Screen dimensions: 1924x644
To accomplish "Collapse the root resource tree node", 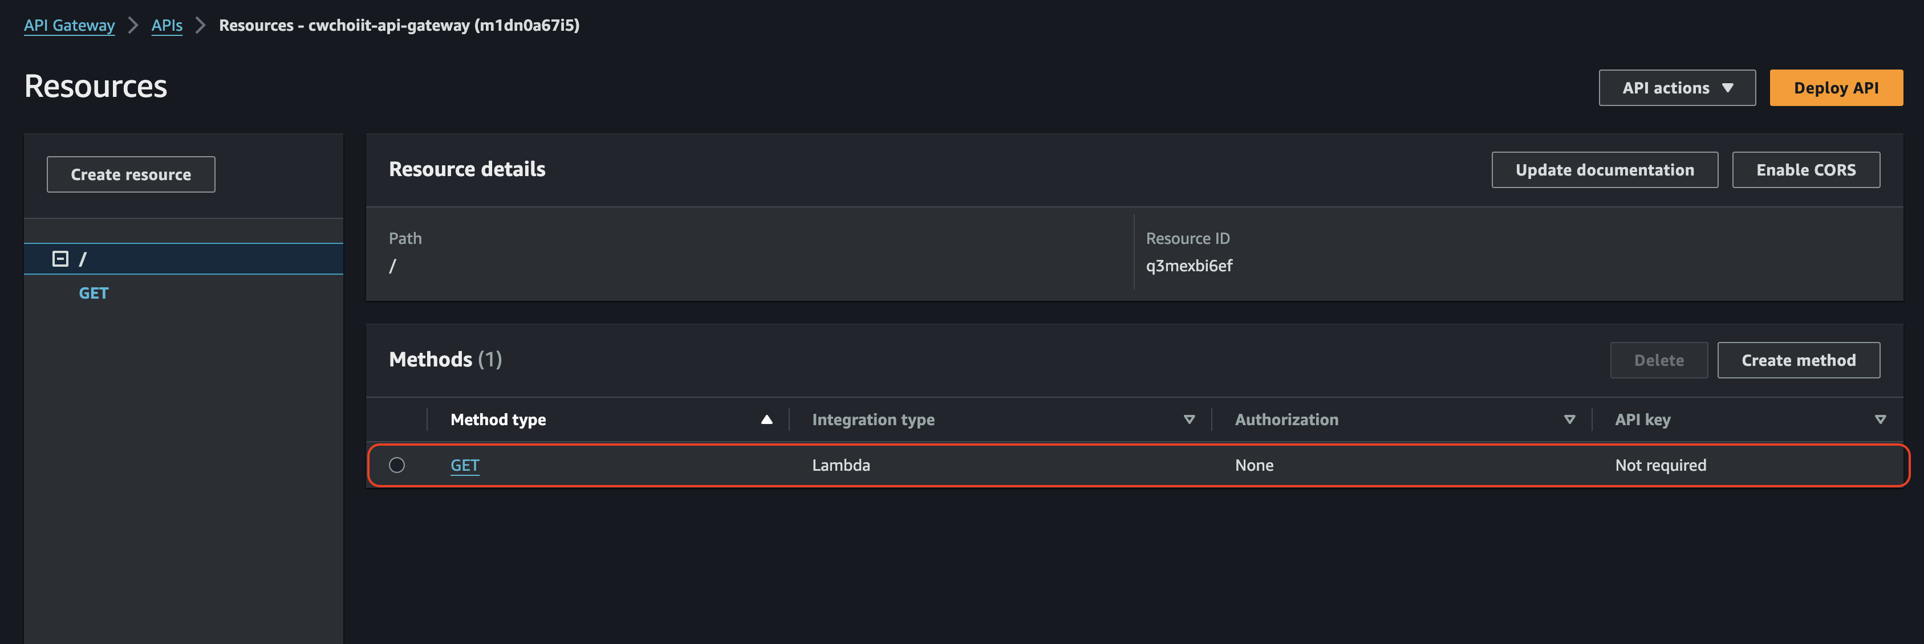I will pyautogui.click(x=60, y=259).
